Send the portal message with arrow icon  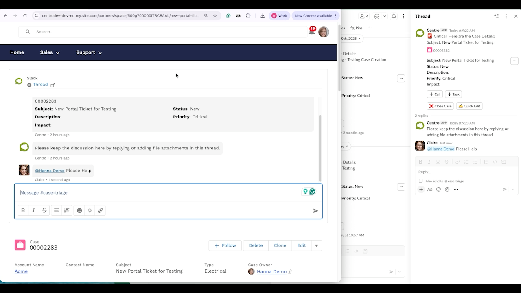coord(315,211)
